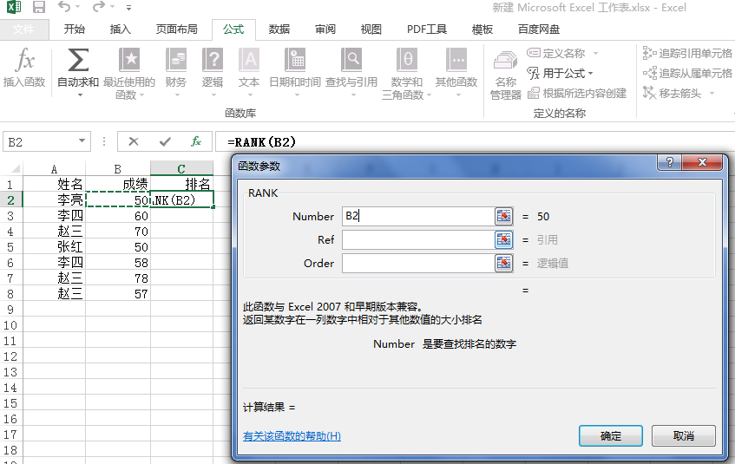Click the Redo arrow icon

[99, 7]
